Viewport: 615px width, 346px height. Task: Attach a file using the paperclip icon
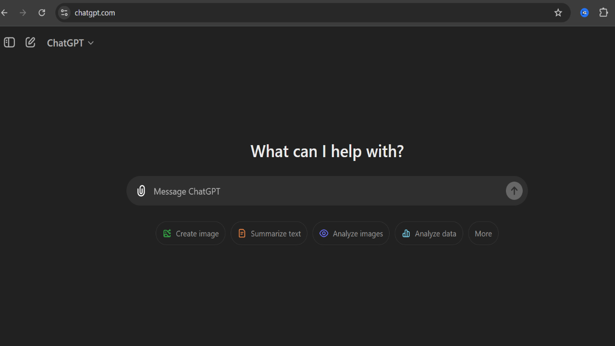click(x=141, y=191)
